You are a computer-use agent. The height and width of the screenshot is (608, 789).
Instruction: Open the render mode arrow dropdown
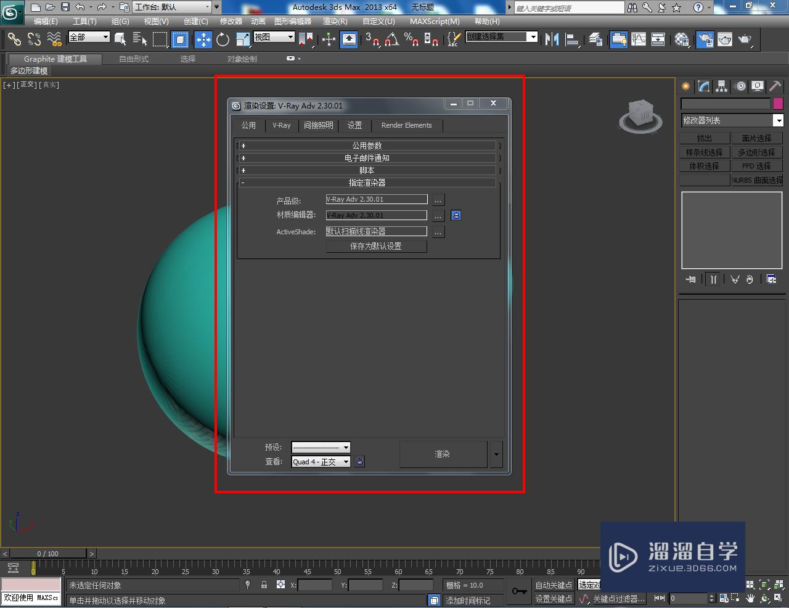(x=496, y=454)
